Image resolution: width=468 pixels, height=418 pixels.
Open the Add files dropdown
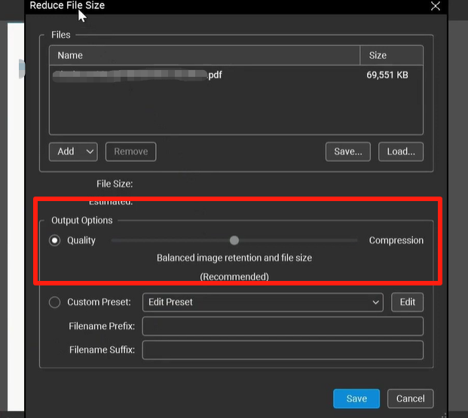pos(73,151)
